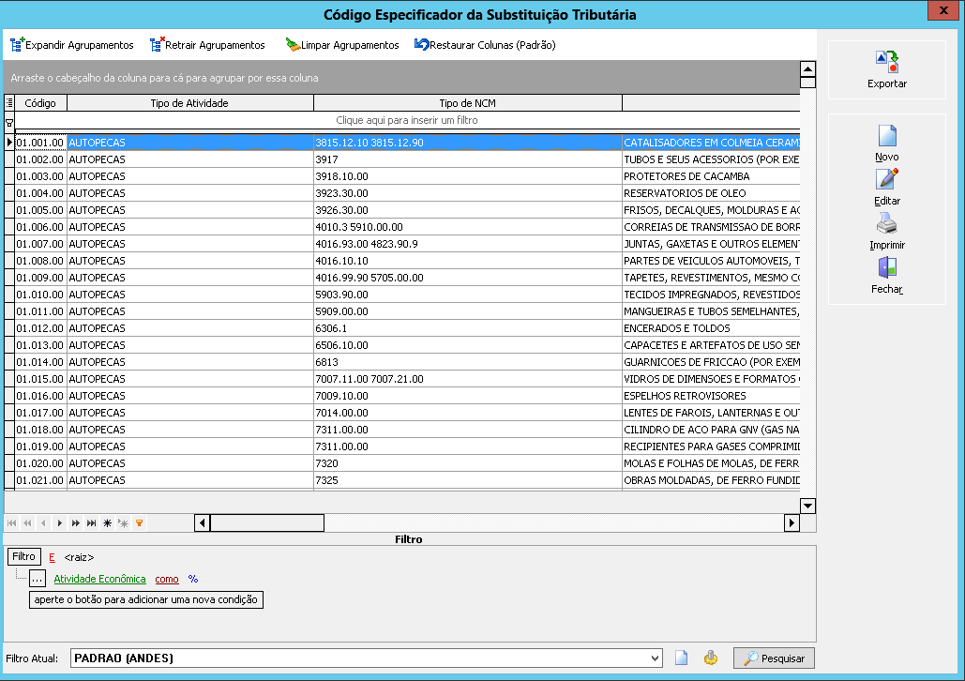Click the % filter value

pos(193,579)
